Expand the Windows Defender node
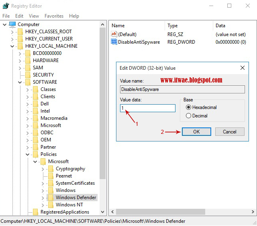This screenshot has height=226, width=257. (x=43, y=198)
